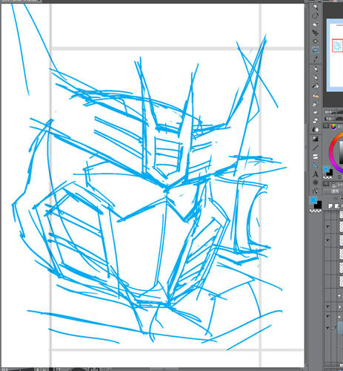Select the Gradient tool
The height and width of the screenshot is (371, 343).
(316, 139)
